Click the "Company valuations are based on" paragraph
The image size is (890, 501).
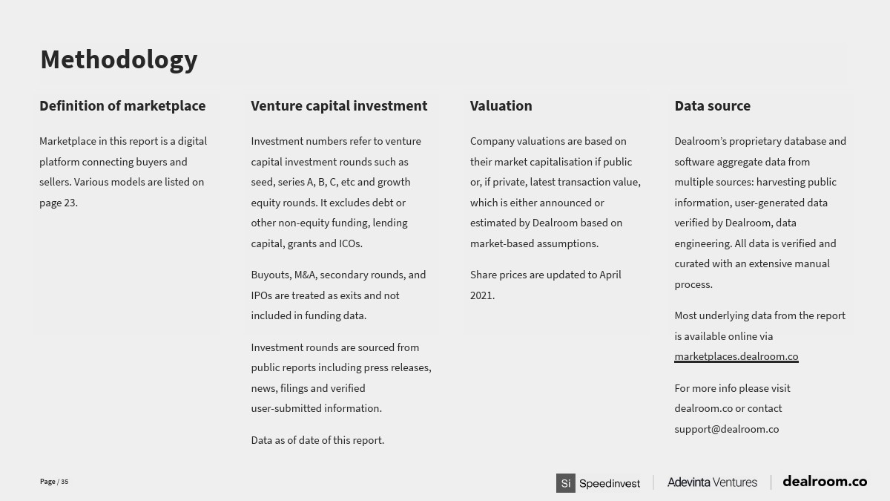click(555, 192)
